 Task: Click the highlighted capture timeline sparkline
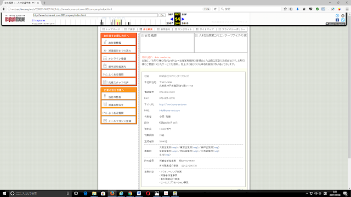118,22
